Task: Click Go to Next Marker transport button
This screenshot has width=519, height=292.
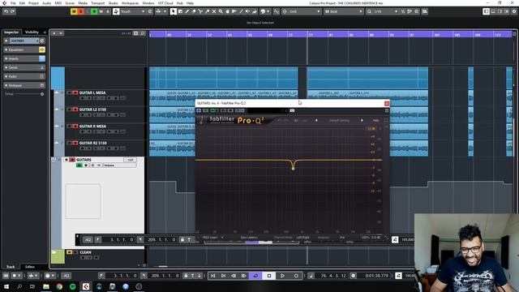Action: point(224,276)
